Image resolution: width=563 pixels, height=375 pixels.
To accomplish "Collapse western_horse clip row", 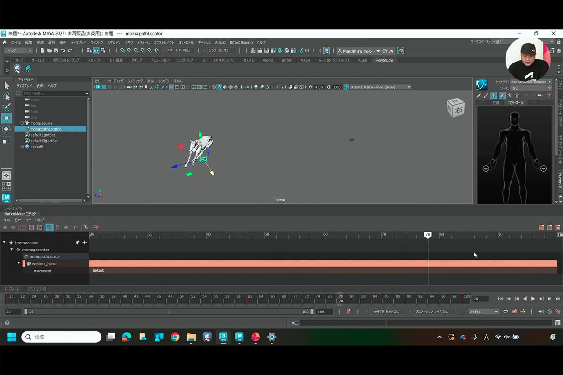I will click(x=19, y=263).
